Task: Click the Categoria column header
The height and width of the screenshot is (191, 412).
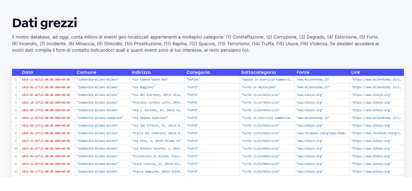Action: tap(198, 72)
